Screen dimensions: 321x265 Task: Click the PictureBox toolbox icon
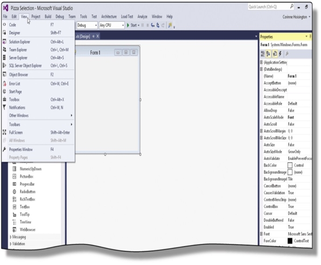click(14, 176)
